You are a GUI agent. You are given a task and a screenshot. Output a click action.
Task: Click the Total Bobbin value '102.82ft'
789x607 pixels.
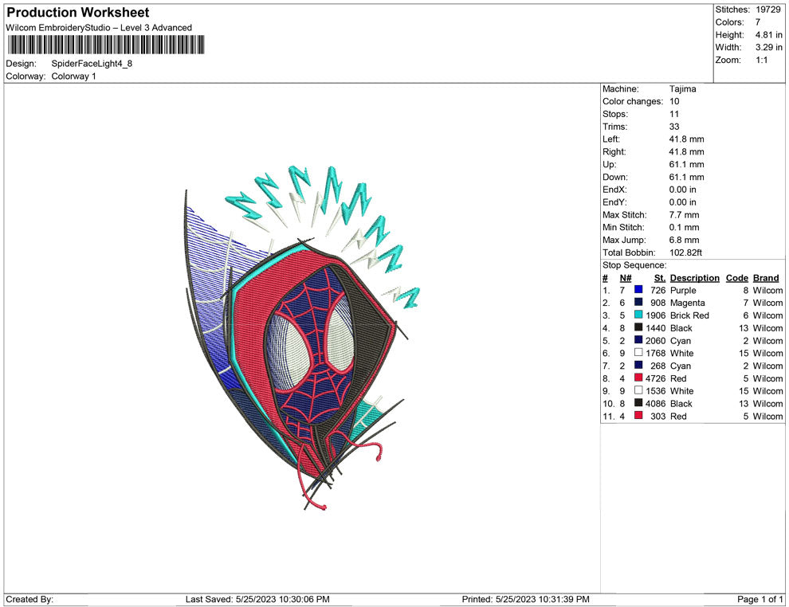pyautogui.click(x=686, y=253)
